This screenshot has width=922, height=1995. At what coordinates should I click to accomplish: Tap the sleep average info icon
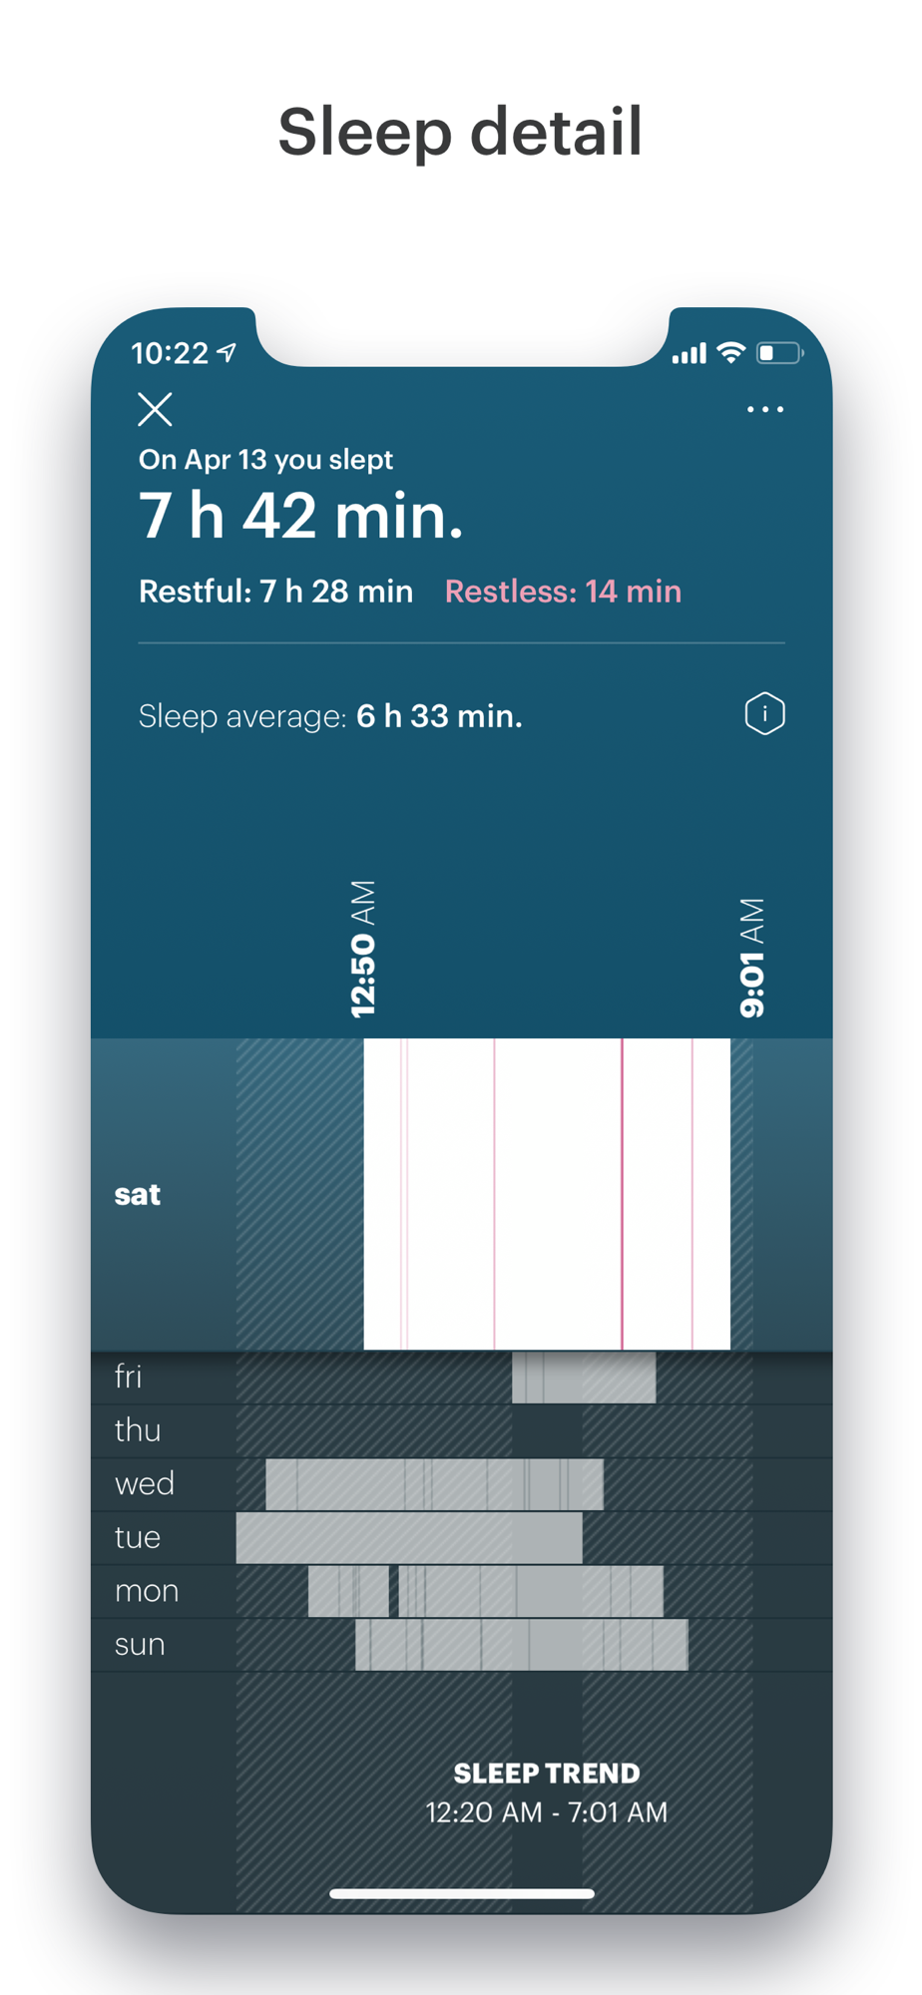[x=764, y=714]
